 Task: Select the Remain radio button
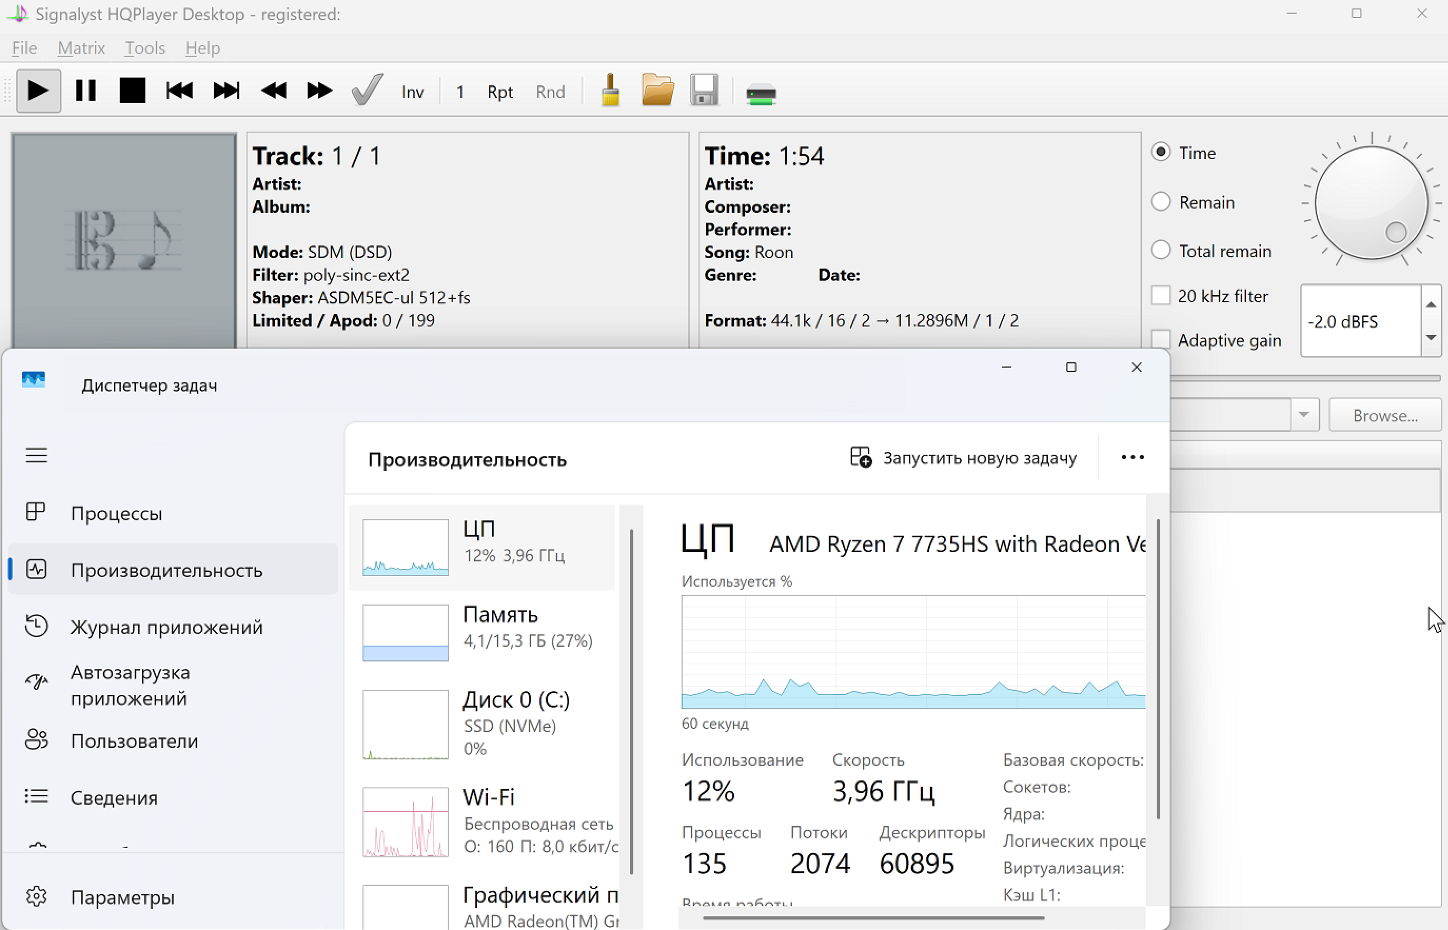coord(1160,202)
